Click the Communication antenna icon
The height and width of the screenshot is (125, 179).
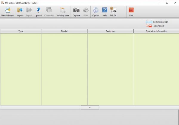click(x=149, y=22)
